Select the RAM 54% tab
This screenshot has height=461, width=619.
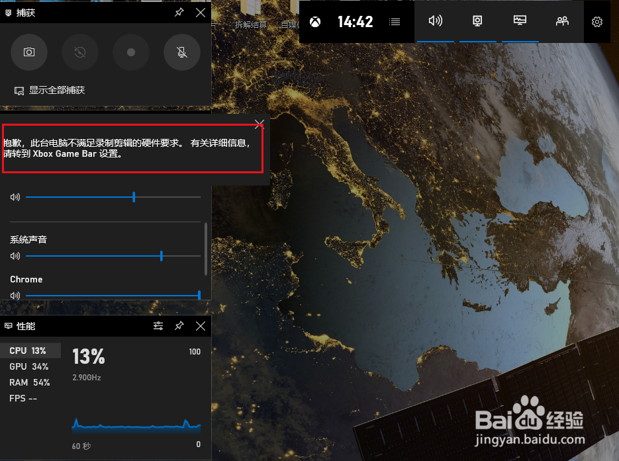[30, 382]
